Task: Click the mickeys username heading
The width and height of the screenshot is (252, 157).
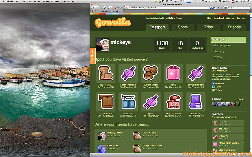Action: 120,42
